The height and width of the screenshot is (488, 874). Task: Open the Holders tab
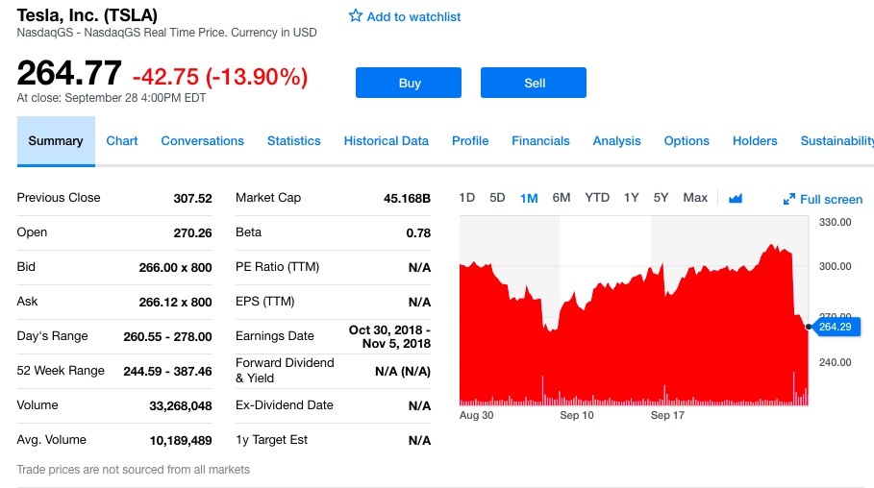[x=755, y=141]
